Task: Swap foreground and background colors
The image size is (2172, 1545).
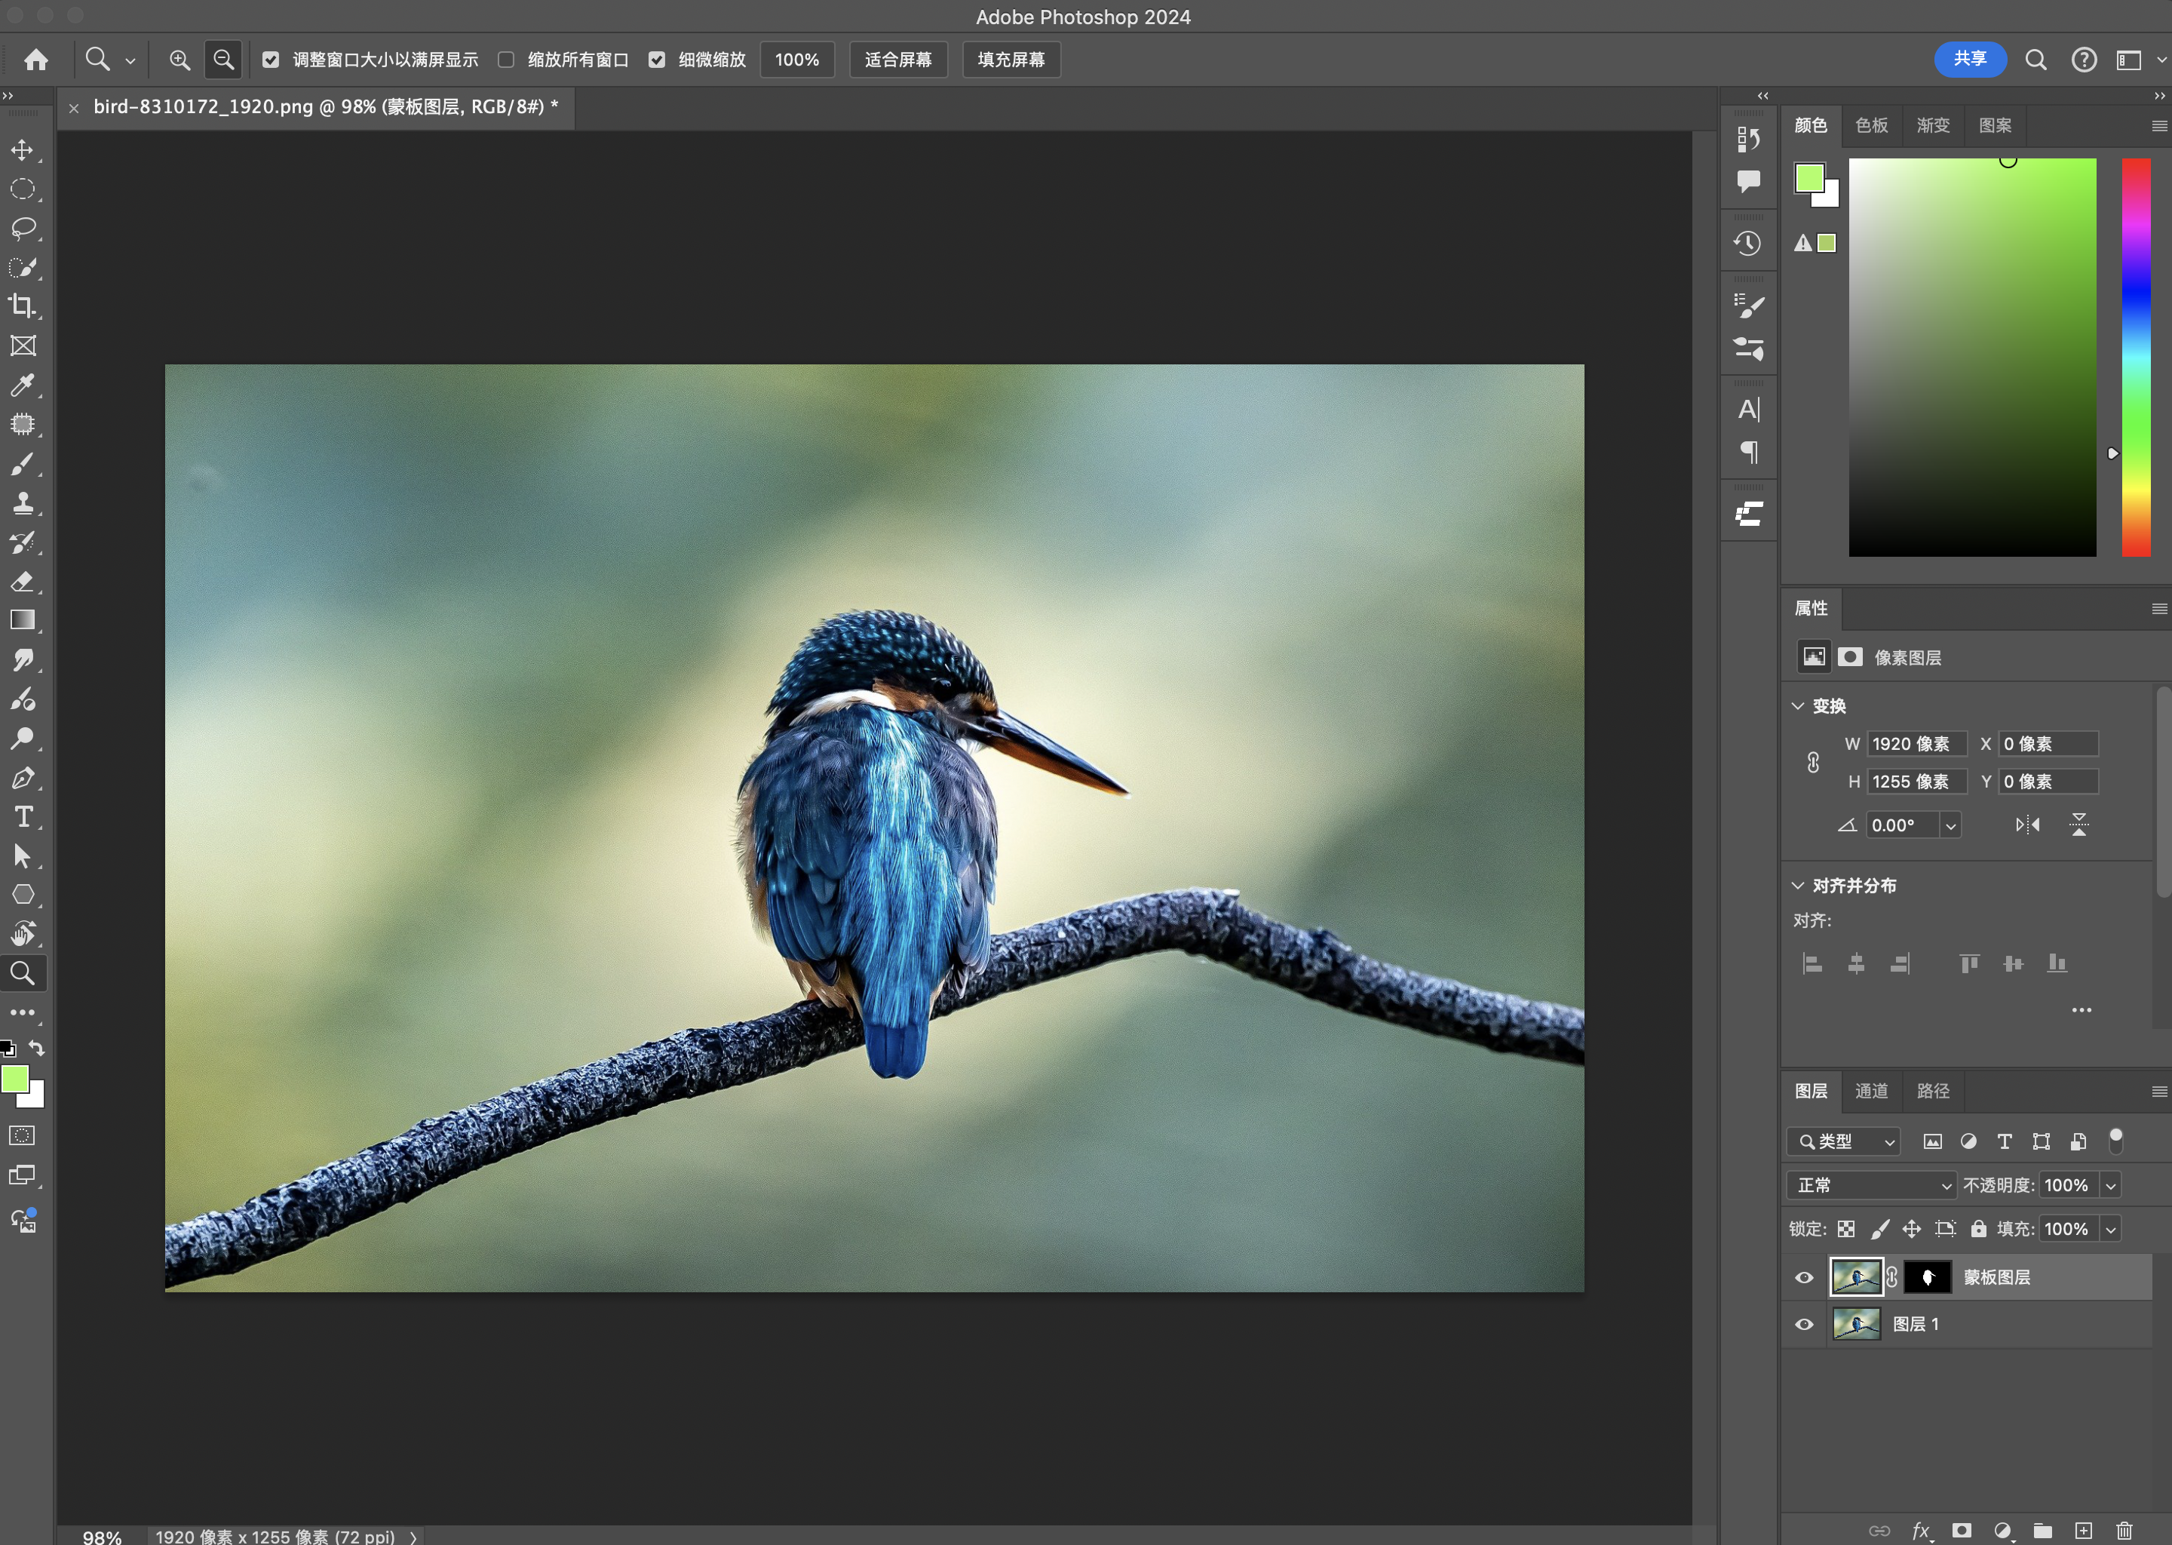Action: [x=36, y=1047]
